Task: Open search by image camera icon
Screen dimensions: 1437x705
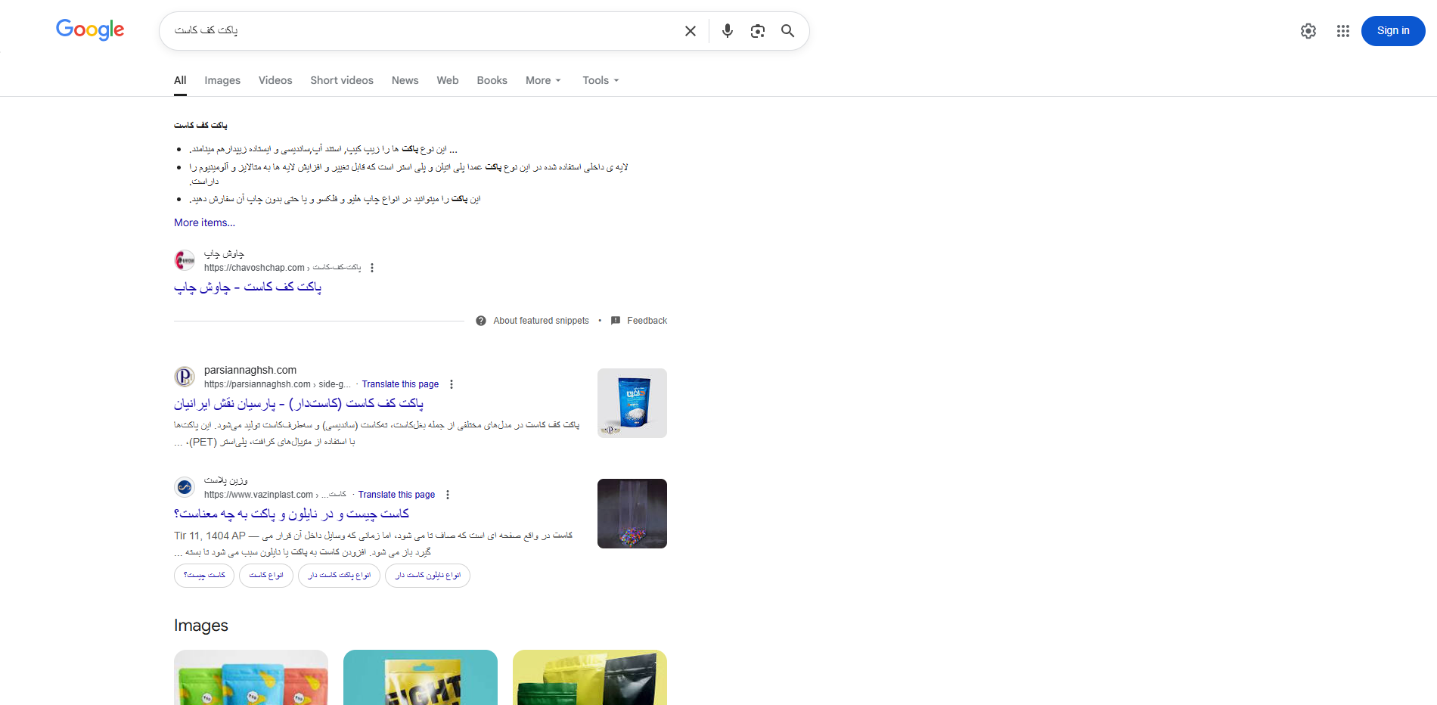Action: [x=758, y=31]
